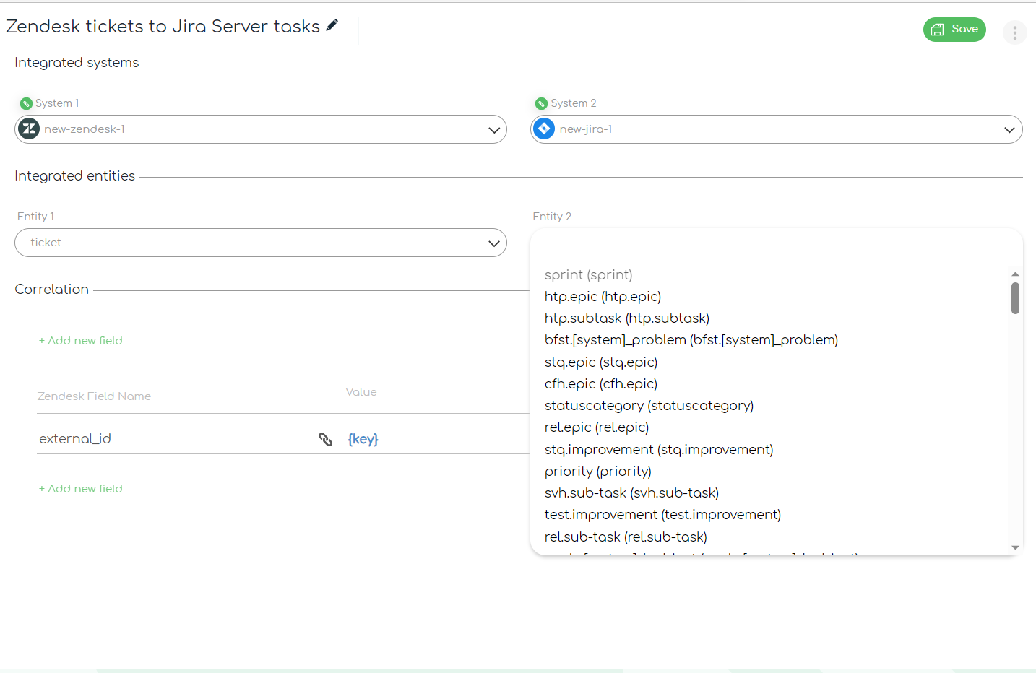Open the three-dot more options menu
1036x673 pixels.
[x=1014, y=32]
